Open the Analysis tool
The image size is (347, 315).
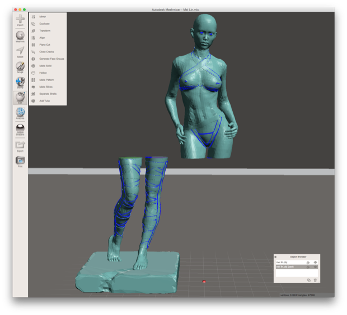pyautogui.click(x=20, y=113)
